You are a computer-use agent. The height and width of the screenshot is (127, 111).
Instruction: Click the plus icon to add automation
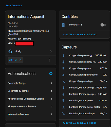pos(51,73)
